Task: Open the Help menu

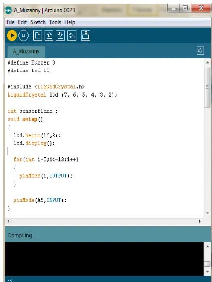Action: (70, 22)
